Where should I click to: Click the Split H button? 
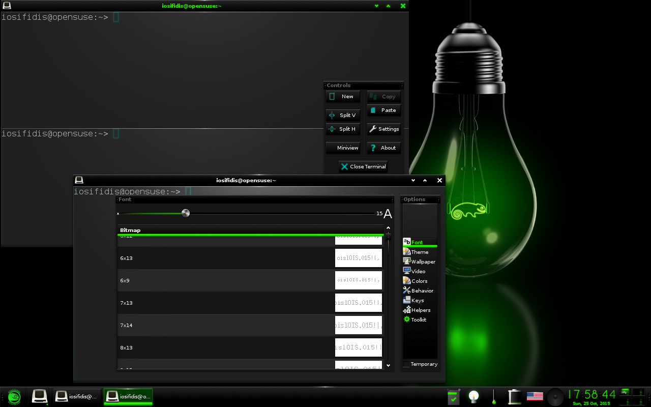(343, 129)
